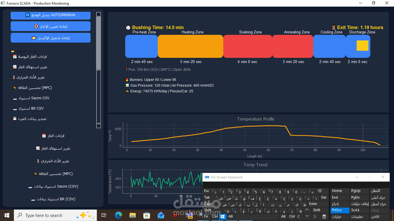Click the import icon beside استيراد BR CSV
394x221 pixels.
coord(15,108)
